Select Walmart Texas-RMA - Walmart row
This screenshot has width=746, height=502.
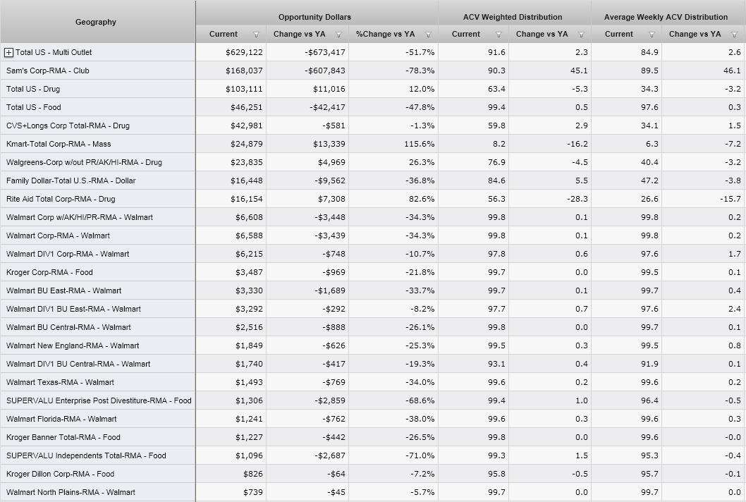click(x=60, y=382)
